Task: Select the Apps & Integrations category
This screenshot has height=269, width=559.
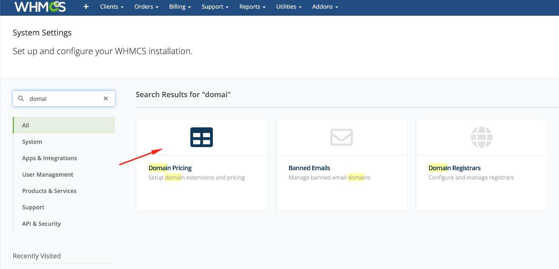Action: tap(49, 158)
